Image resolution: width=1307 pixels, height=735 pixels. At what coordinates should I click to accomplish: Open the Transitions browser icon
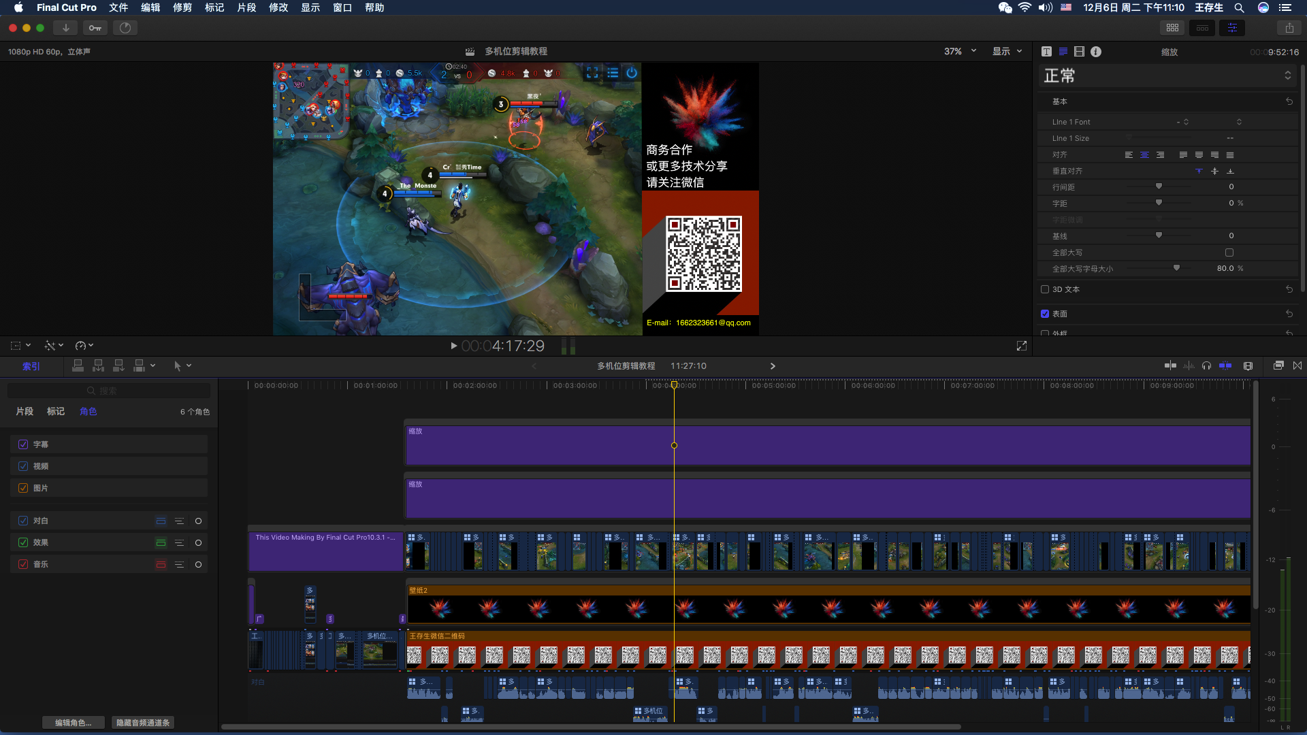pos(1297,365)
